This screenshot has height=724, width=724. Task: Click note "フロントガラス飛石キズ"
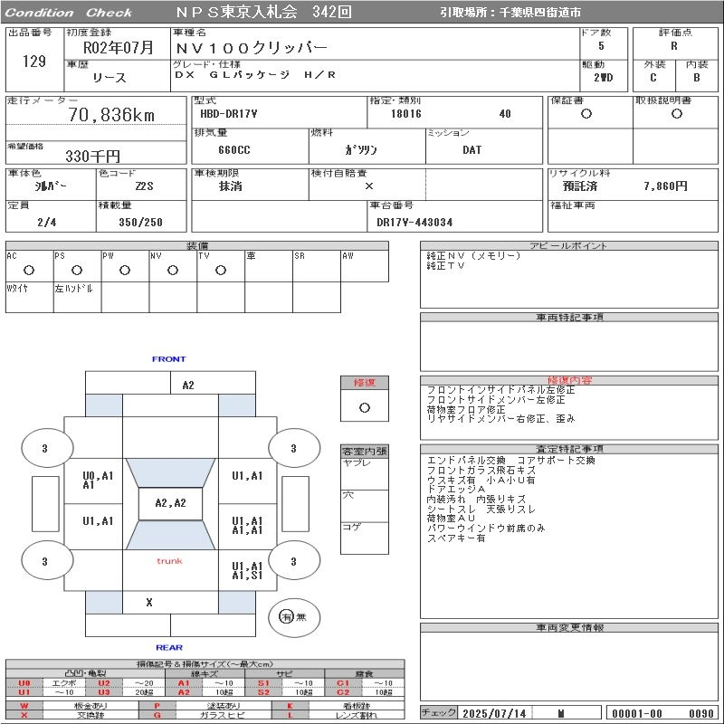[481, 470]
